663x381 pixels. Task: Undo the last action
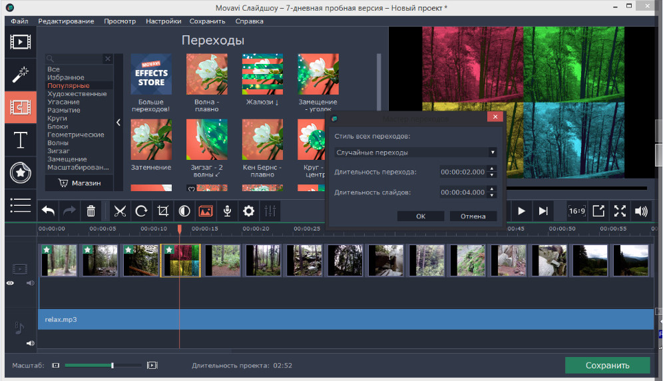click(x=48, y=211)
